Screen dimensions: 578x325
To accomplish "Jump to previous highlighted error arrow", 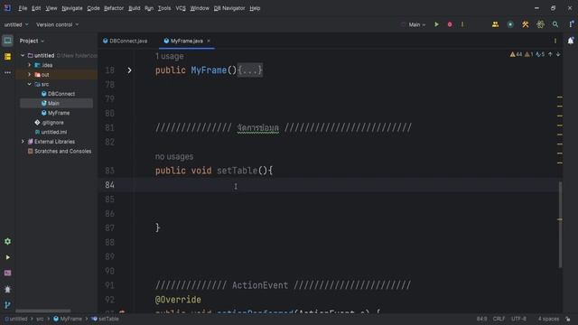I will coord(550,54).
